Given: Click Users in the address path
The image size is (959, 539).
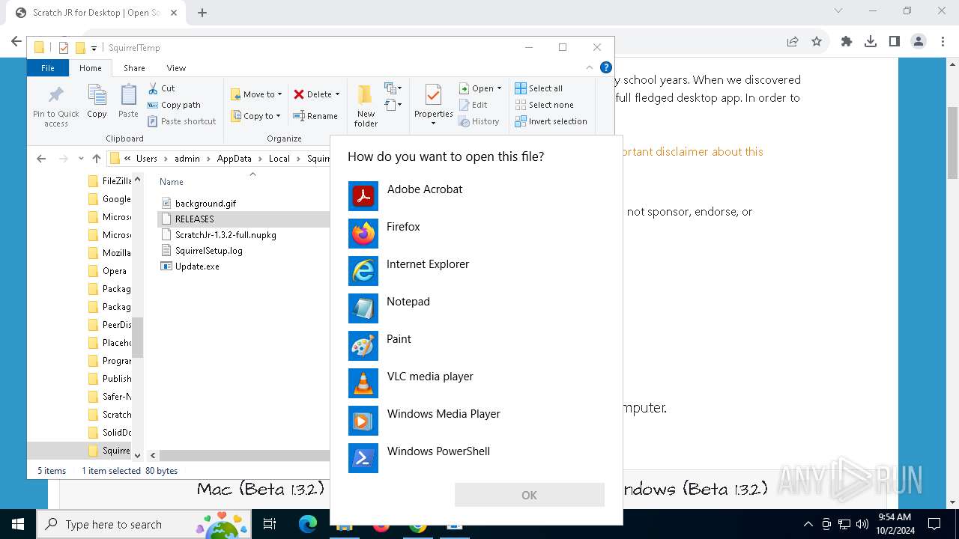Looking at the screenshot, I should coord(147,159).
